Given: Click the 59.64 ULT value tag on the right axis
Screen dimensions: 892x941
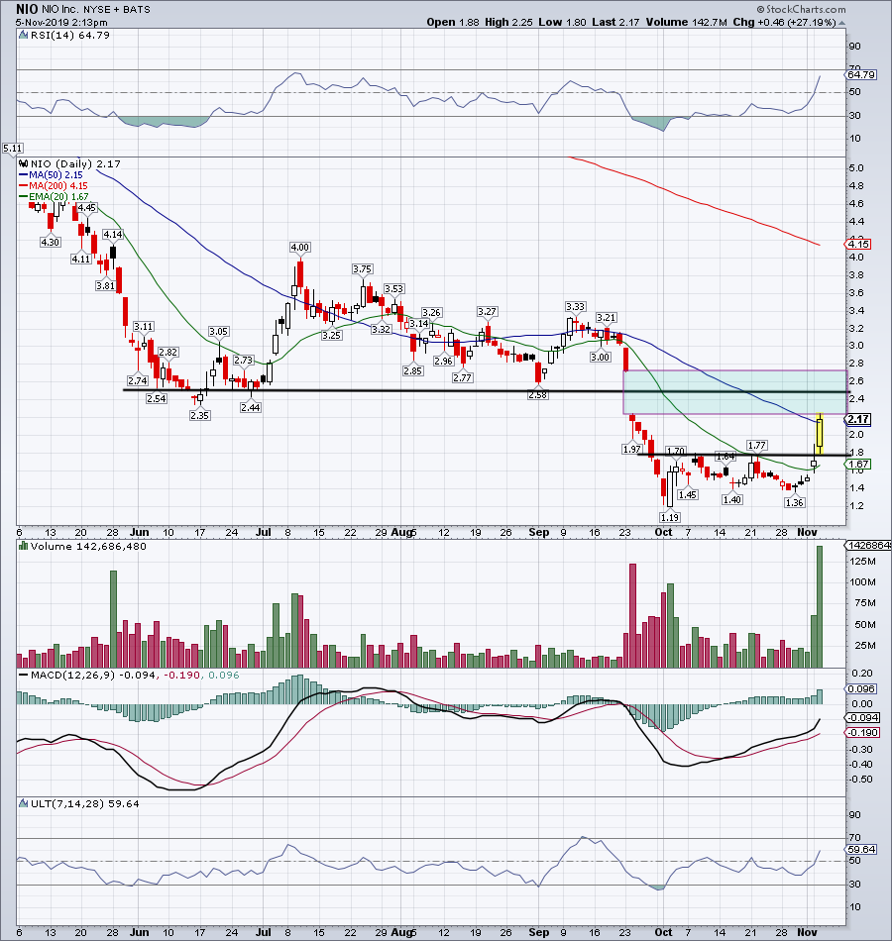Looking at the screenshot, I should click(x=860, y=850).
